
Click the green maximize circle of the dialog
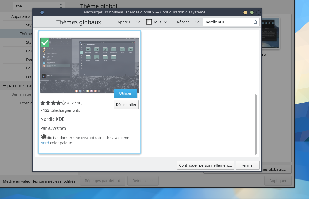pyautogui.click(x=252, y=12)
